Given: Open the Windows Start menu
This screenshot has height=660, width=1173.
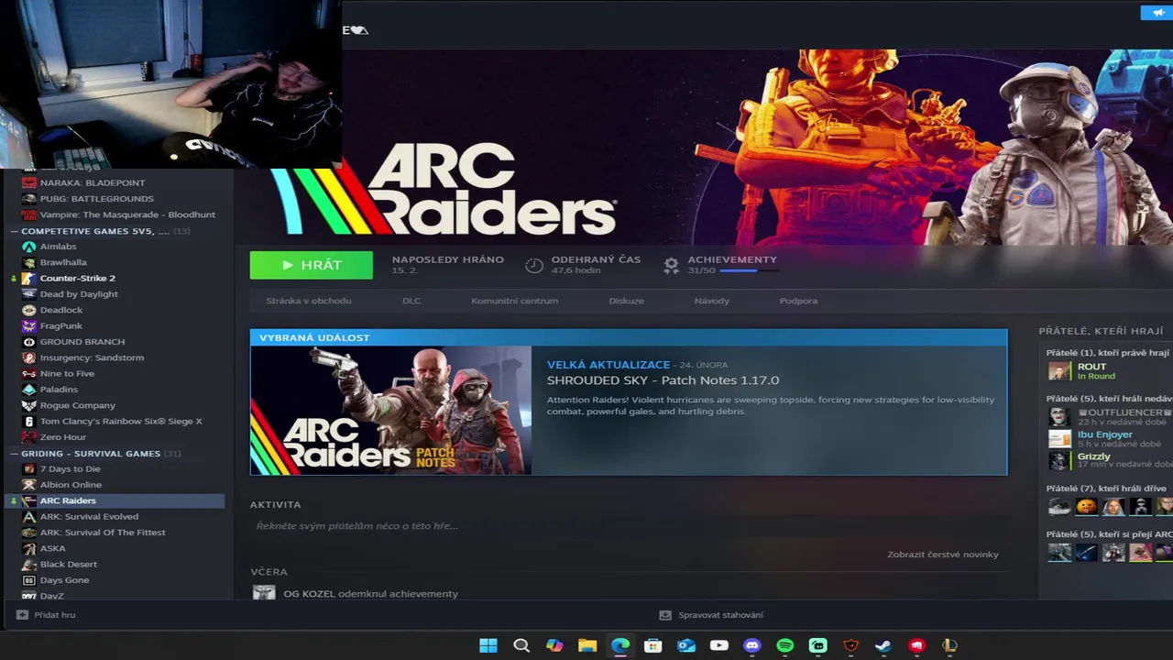Looking at the screenshot, I should pyautogui.click(x=488, y=645).
